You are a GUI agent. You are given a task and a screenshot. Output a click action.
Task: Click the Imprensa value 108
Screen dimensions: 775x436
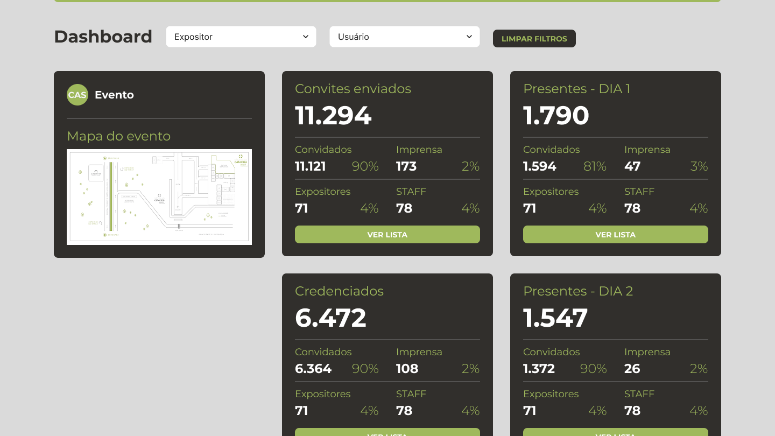[407, 369]
